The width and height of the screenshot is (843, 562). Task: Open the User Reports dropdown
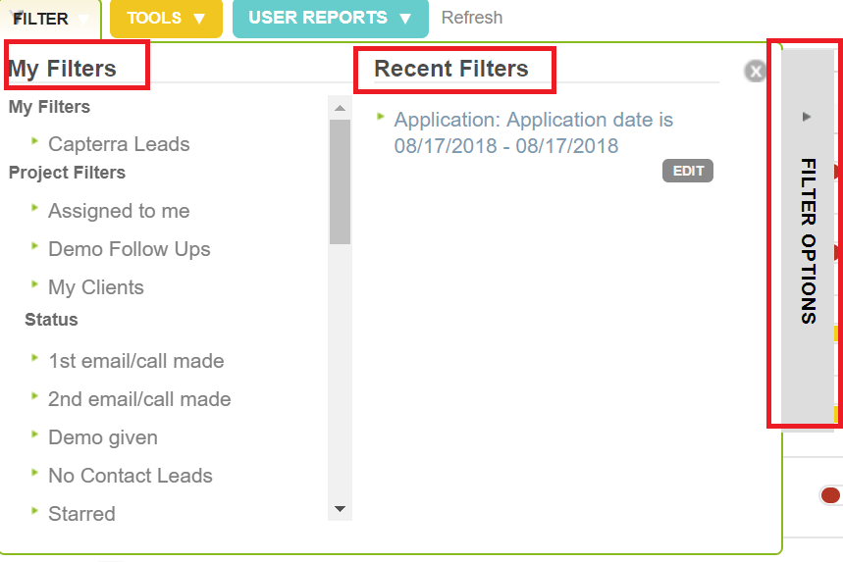[330, 19]
